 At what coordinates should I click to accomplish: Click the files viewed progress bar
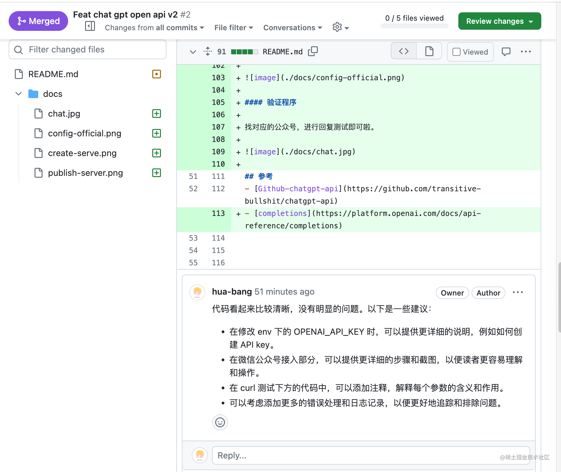coord(414,26)
